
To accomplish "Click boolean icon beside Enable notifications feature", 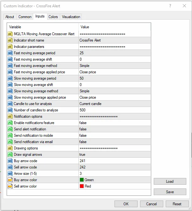I will click(10, 123).
